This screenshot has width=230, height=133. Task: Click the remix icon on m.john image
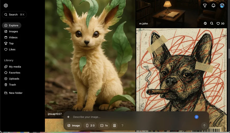[x=205, y=23]
